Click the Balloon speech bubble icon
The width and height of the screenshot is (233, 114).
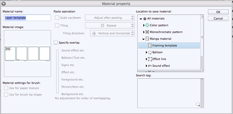150,52
